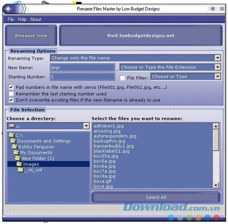Select the New Folder (2) tree item
The width and height of the screenshot is (228, 224).
click(x=38, y=158)
